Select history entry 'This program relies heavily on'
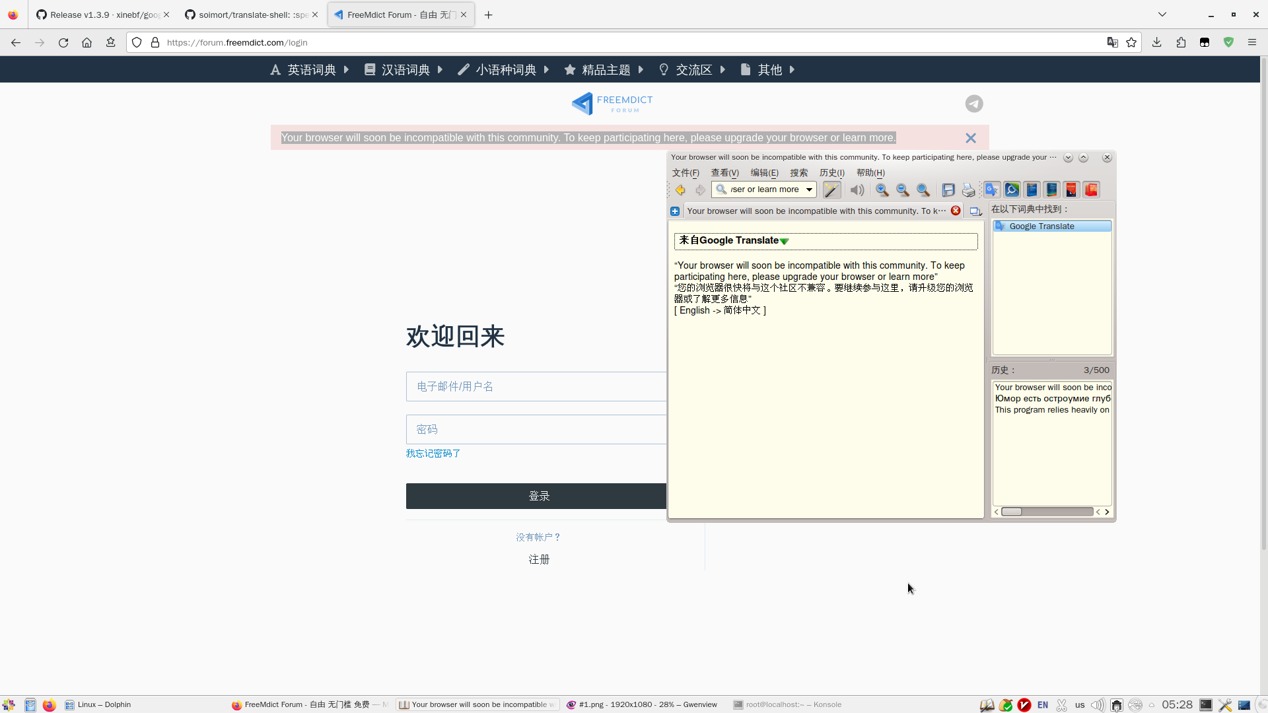The width and height of the screenshot is (1268, 713). [1052, 410]
